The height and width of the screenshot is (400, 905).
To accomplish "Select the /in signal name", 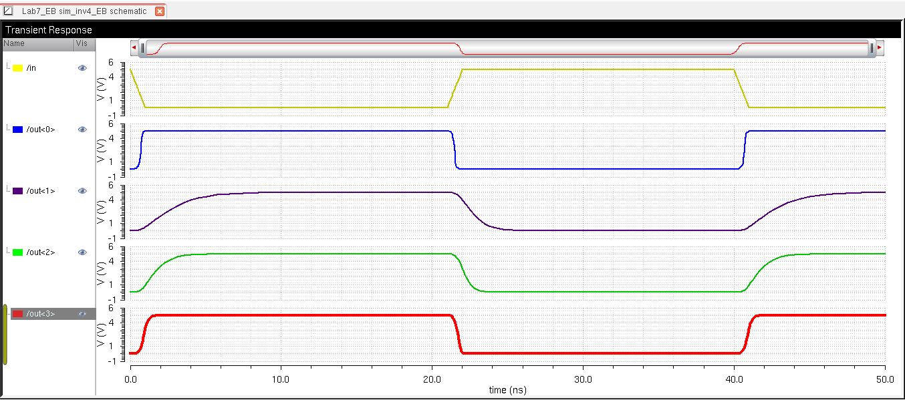I will click(x=31, y=68).
